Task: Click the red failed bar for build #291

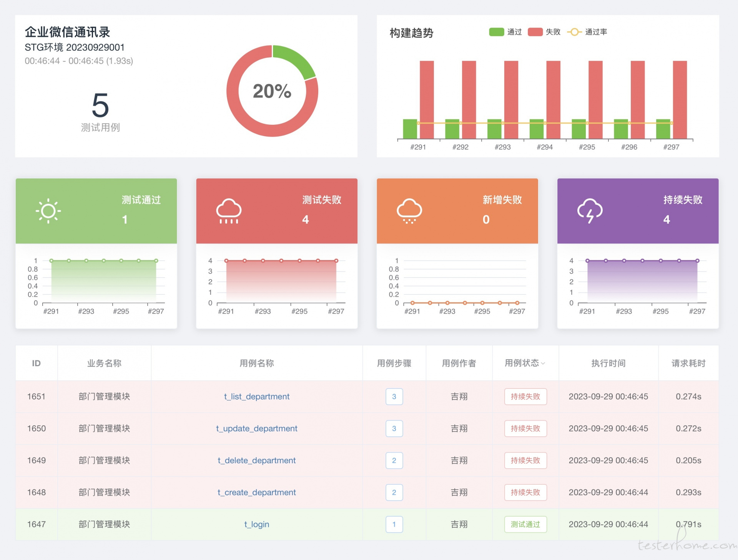Action: (x=427, y=100)
